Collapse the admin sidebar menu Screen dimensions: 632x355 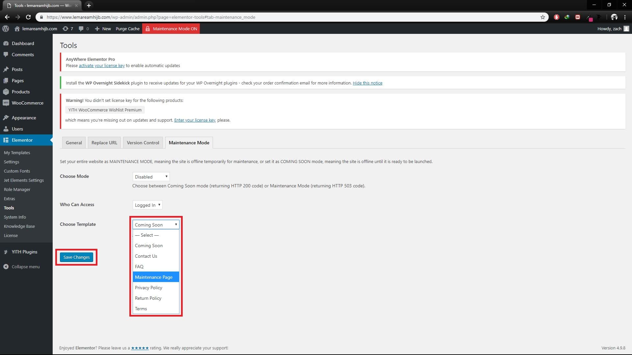[x=26, y=267]
